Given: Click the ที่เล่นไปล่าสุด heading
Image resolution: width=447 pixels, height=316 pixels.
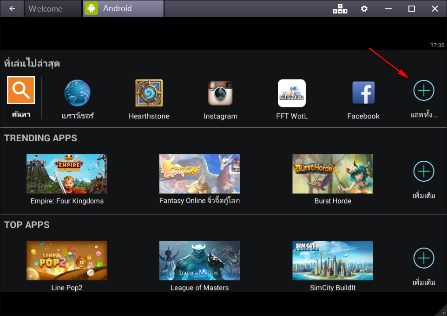Looking at the screenshot, I should tap(32, 63).
